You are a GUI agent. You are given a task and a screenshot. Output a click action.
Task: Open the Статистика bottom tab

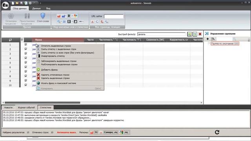tap(45, 107)
